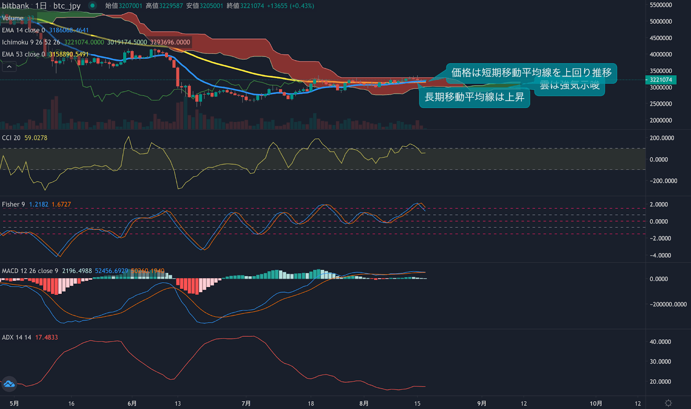Screen dimensions: 691x409
Task: Click the annotation reading 長期移動平均線は上昇
Action: pyautogui.click(x=474, y=98)
